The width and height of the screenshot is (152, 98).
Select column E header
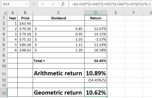pyautogui.click(x=116, y=13)
